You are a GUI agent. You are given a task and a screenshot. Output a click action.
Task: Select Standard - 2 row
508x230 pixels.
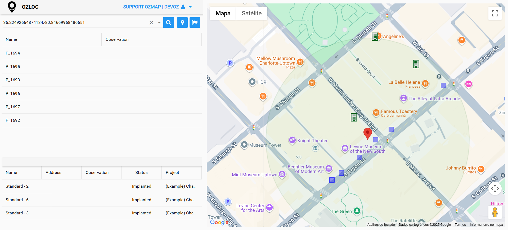102,186
